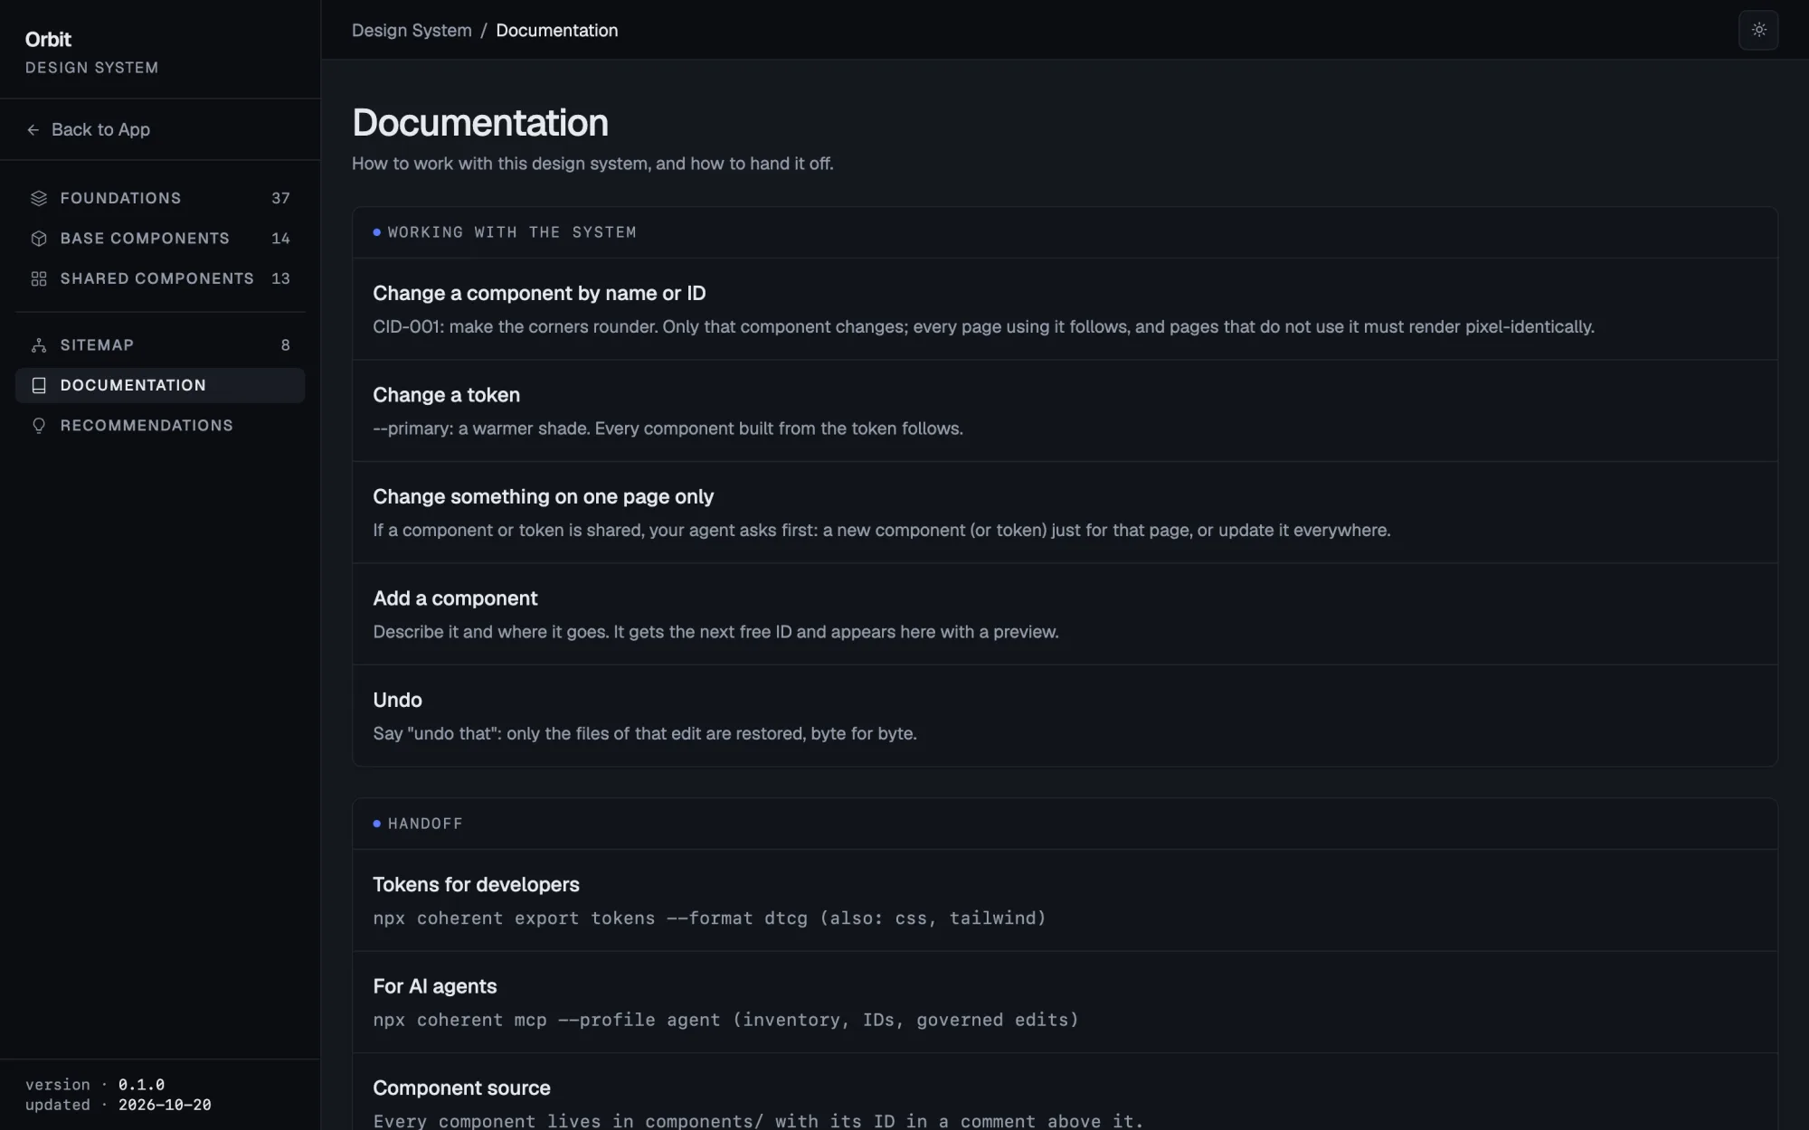Click the 'Change a token' heading
Image resolution: width=1809 pixels, height=1130 pixels.
446,395
